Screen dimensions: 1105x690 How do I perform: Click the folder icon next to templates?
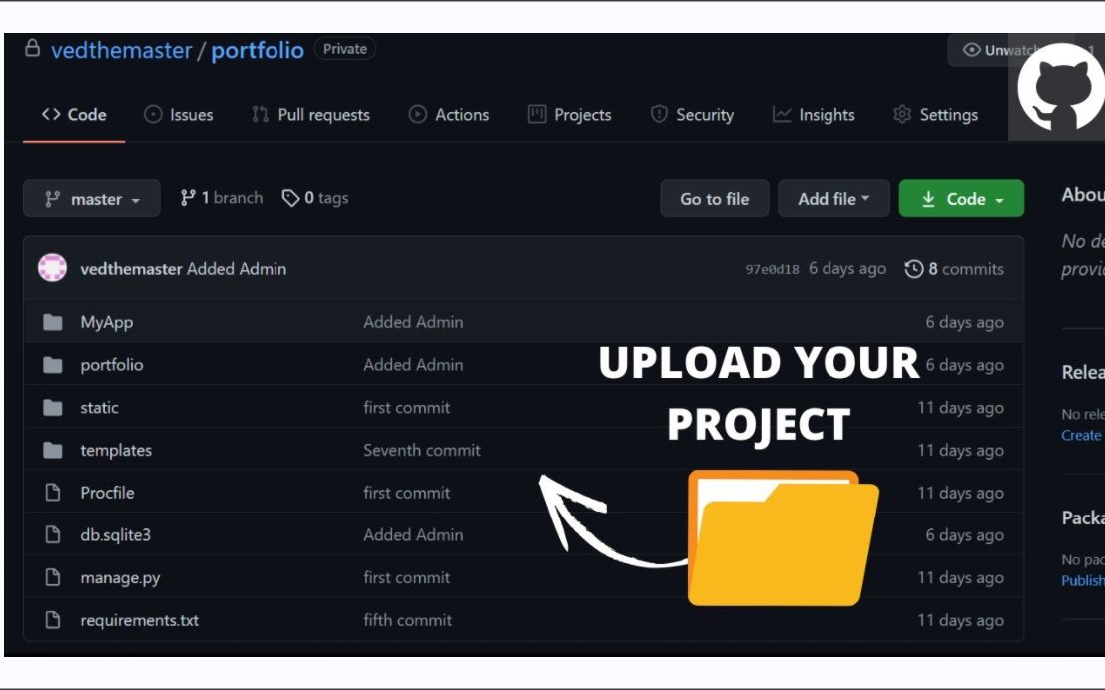click(x=53, y=450)
